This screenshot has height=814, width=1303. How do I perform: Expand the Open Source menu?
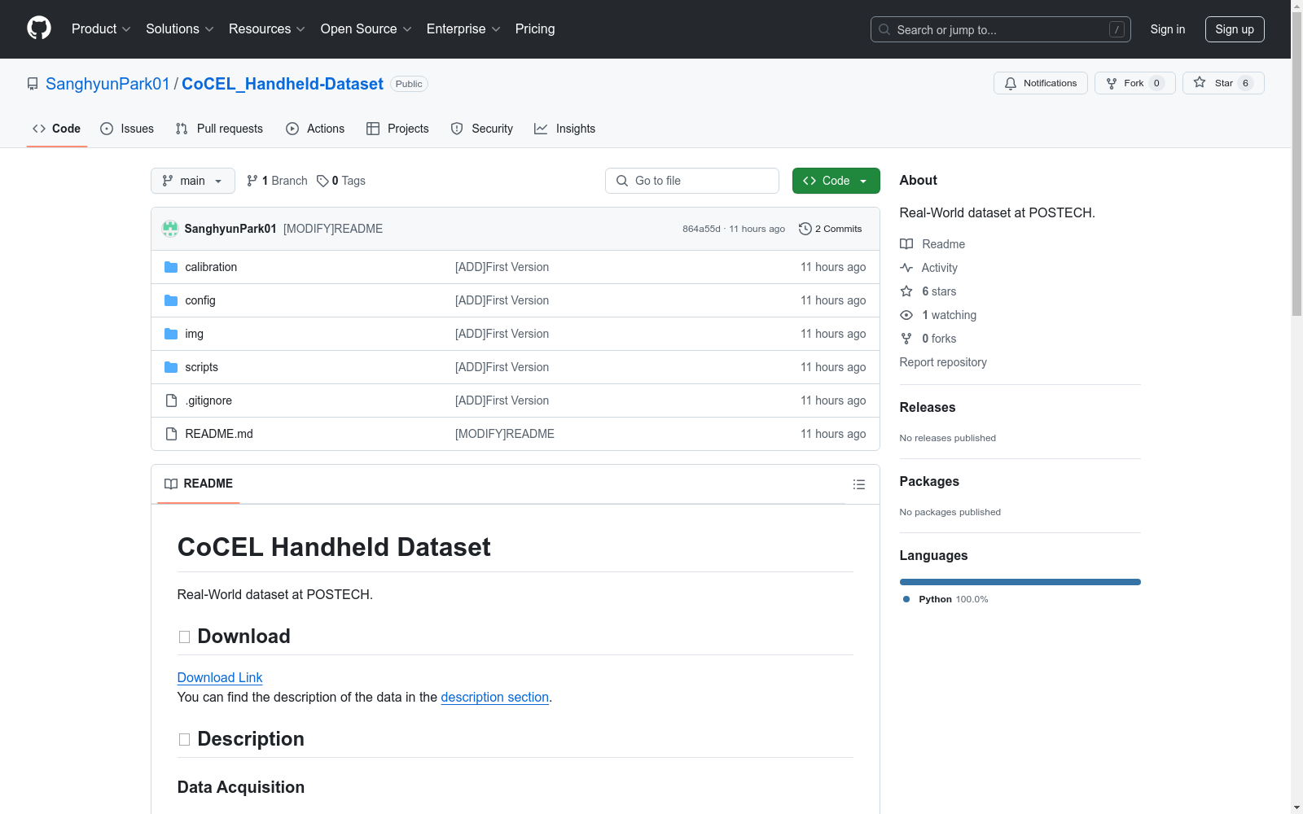pos(366,29)
